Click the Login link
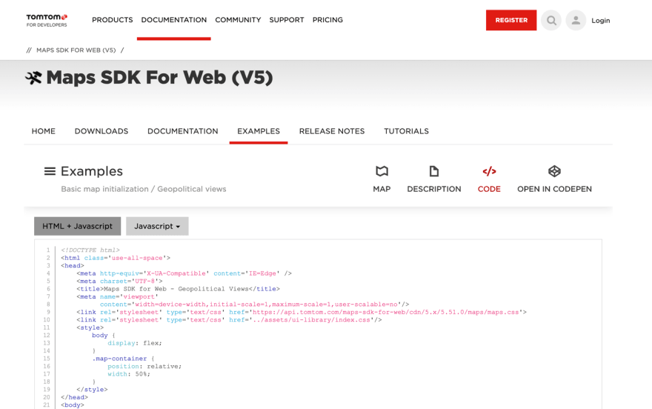Screen dimensions: 652x409 [x=600, y=20]
